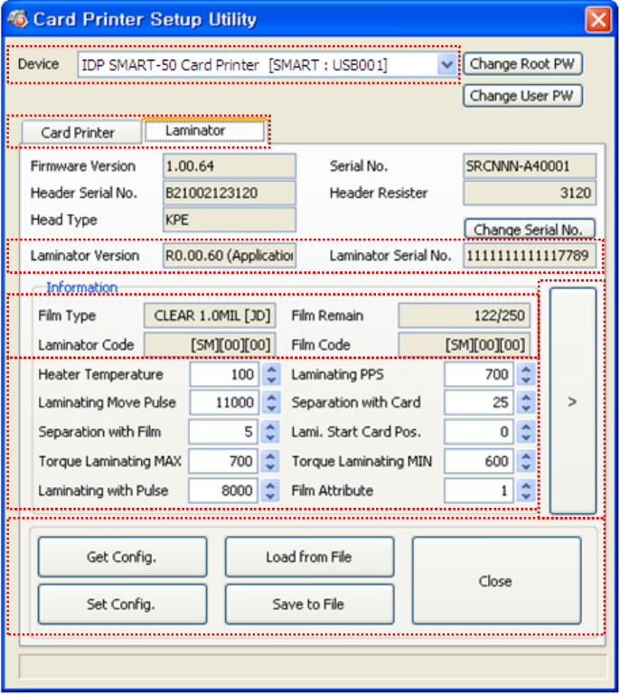The height and width of the screenshot is (694, 620).
Task: Click the Laminator Serial No. field
Action: click(x=530, y=256)
